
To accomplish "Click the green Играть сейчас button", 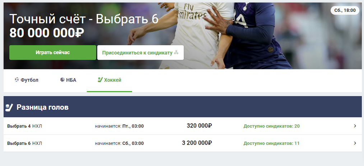I will (53, 52).
